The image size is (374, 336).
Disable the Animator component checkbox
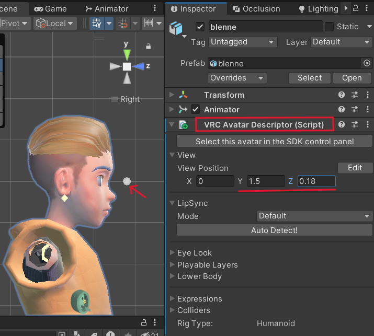[x=196, y=109]
